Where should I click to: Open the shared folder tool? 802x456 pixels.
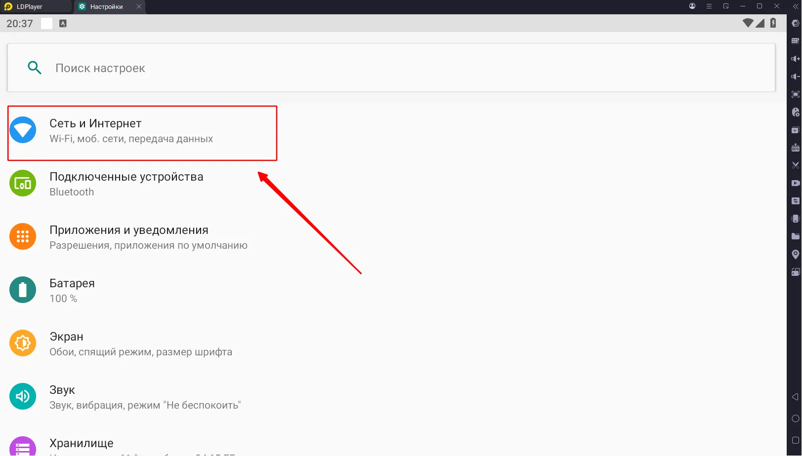click(795, 236)
